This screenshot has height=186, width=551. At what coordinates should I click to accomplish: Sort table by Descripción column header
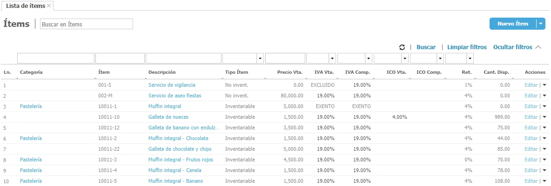162,72
